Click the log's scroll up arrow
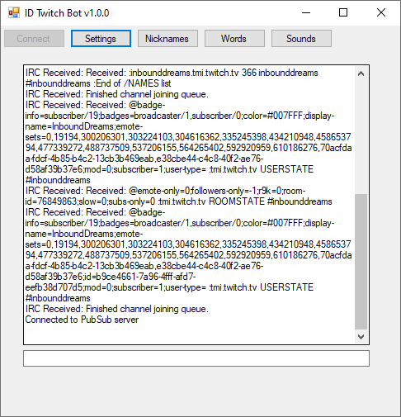The image size is (401, 417). point(361,73)
